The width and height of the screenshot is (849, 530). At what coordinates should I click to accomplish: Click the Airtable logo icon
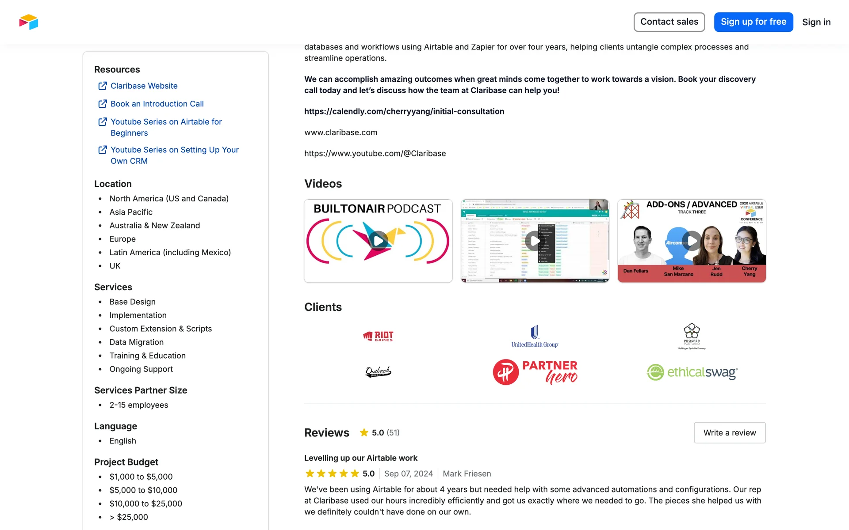point(29,22)
